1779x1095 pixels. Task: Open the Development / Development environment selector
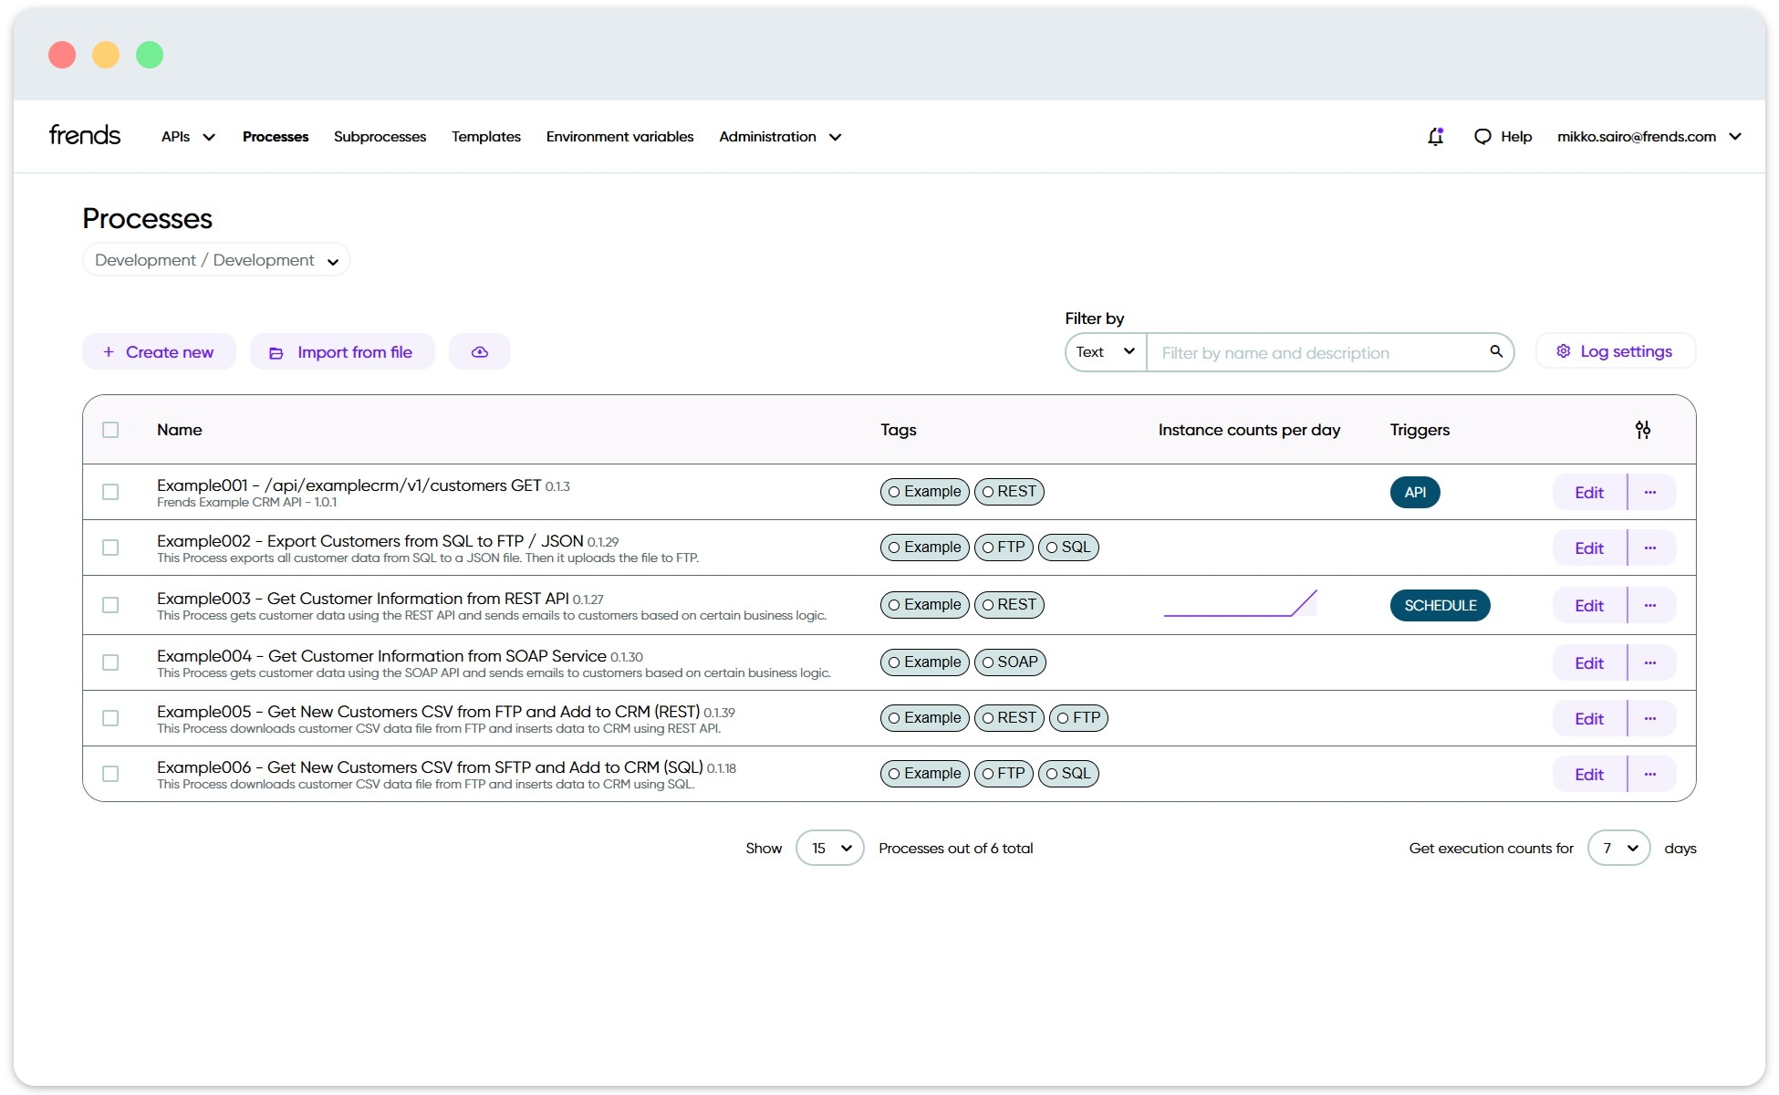[x=215, y=259]
